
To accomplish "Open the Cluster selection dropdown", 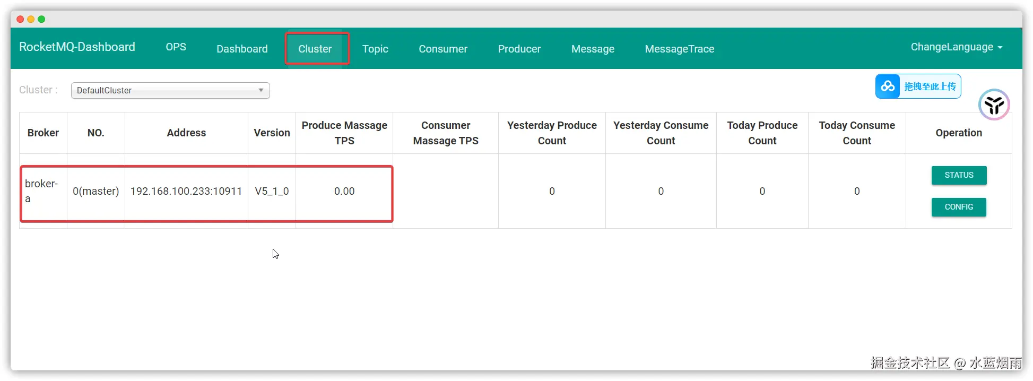I will pos(170,90).
